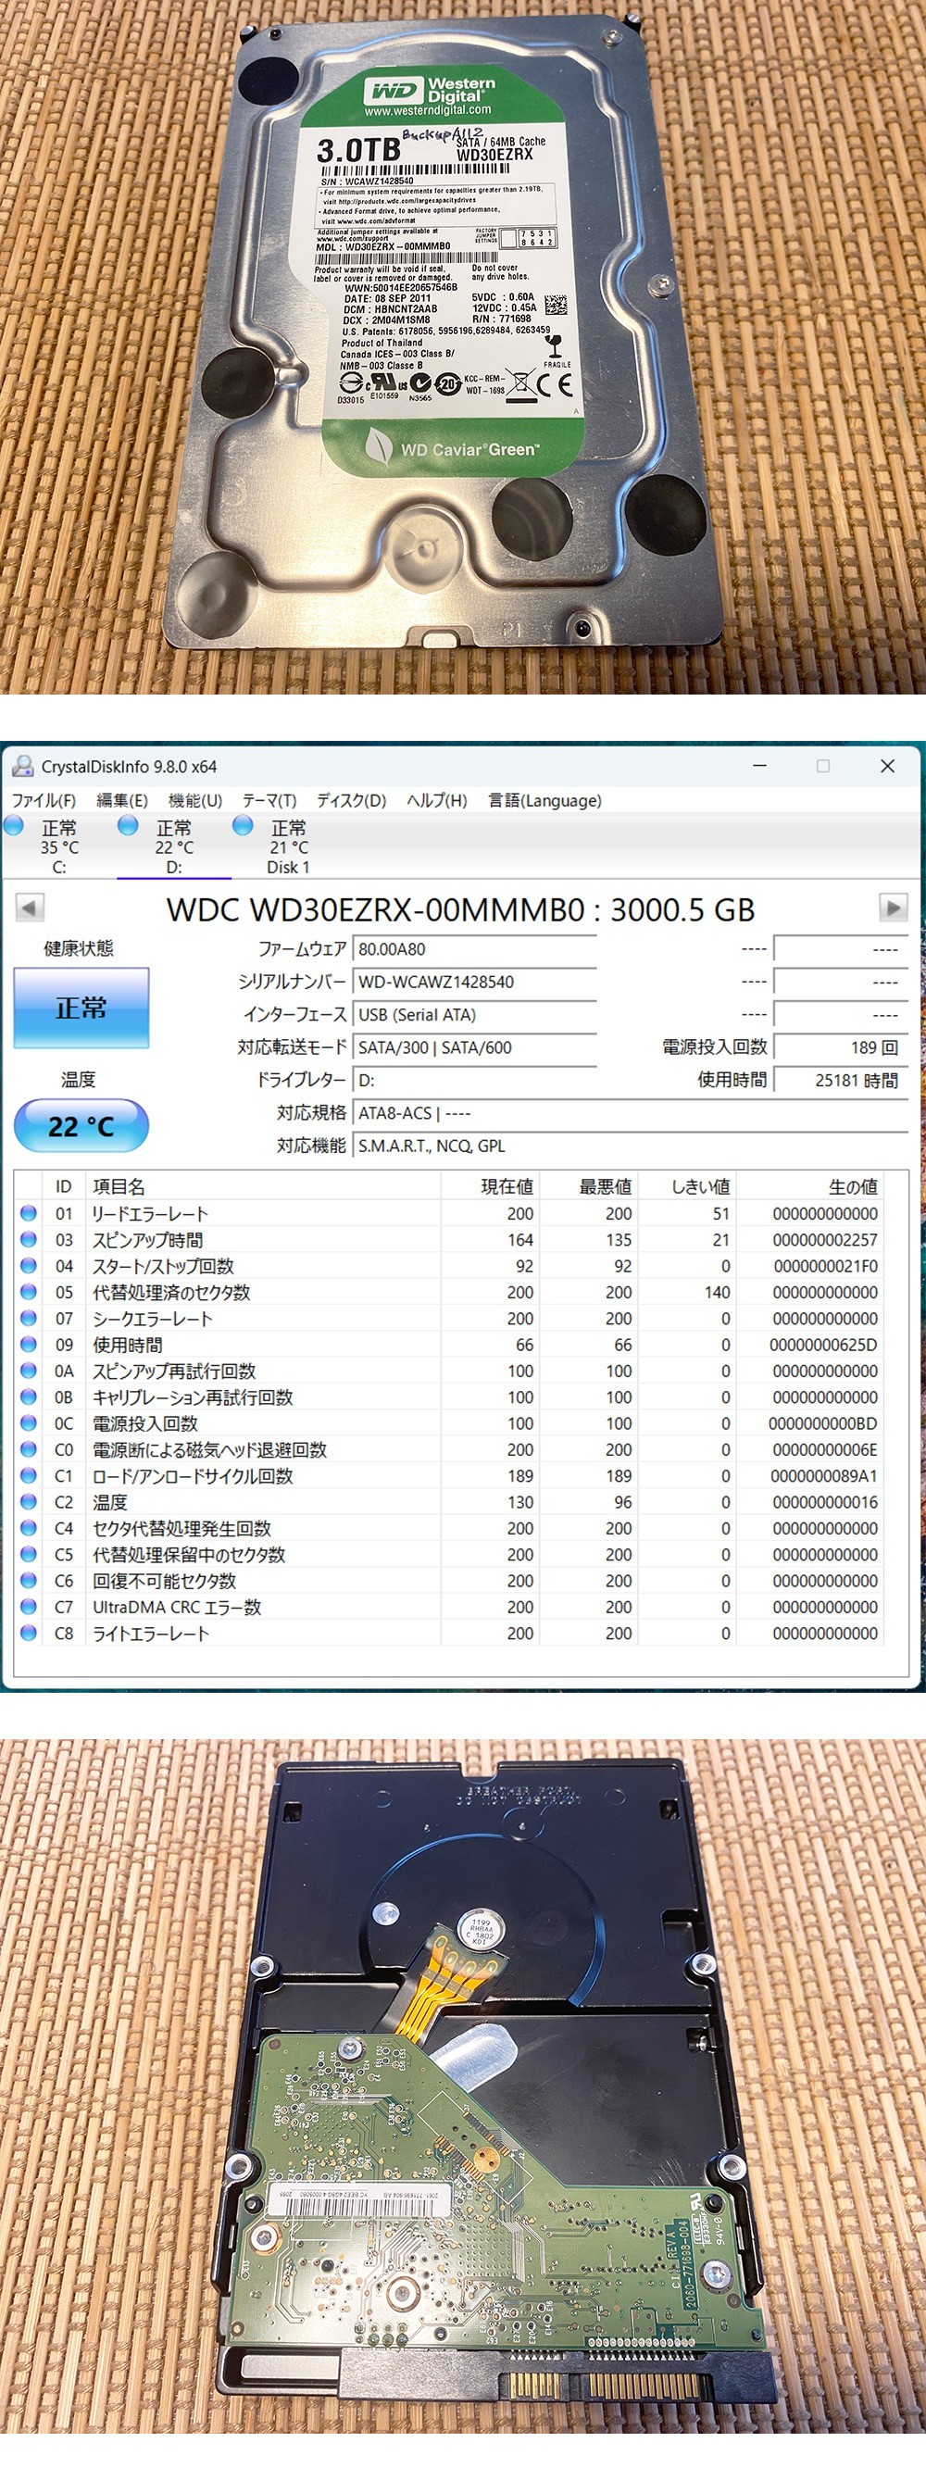Click status orb of ライトエラーレート row
Image resolution: width=926 pixels, height=2480 pixels.
point(29,1633)
